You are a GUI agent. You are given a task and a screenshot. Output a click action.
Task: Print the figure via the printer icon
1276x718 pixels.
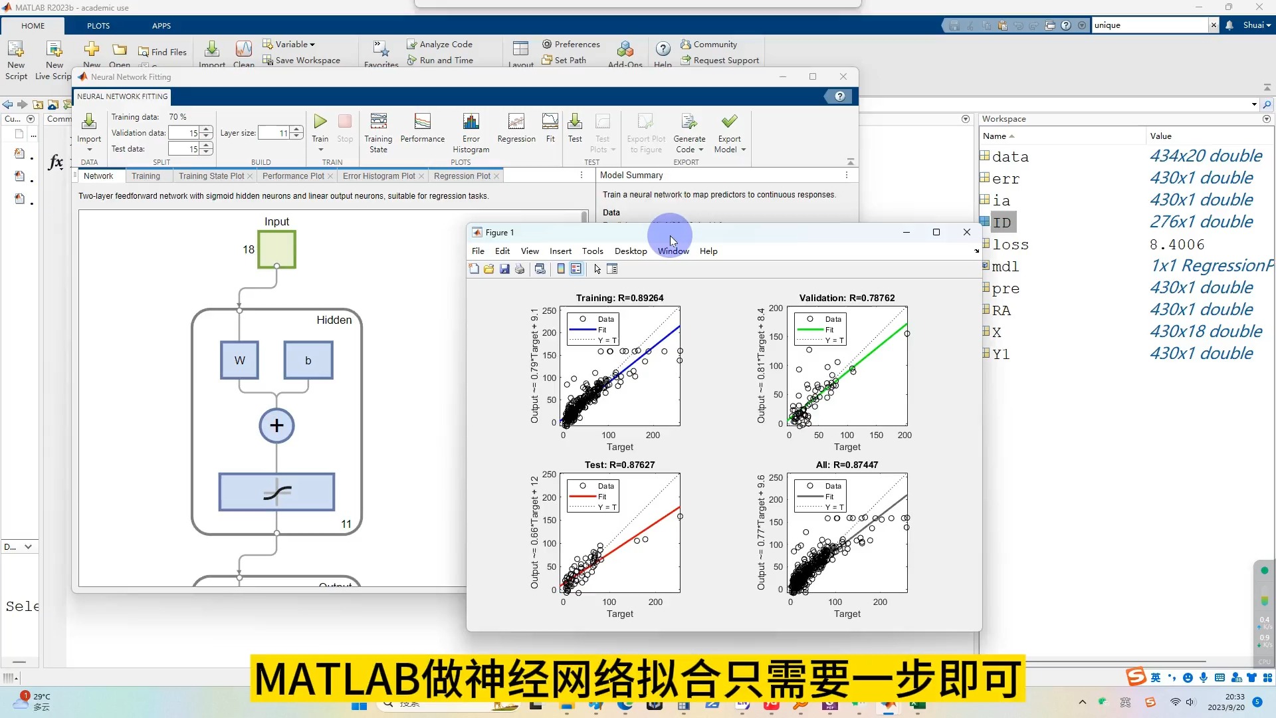pos(520,269)
